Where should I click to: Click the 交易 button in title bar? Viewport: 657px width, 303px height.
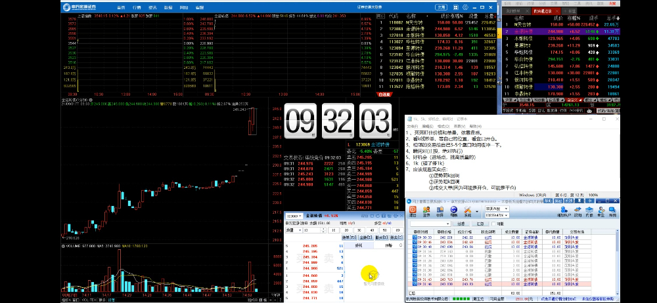441,7
